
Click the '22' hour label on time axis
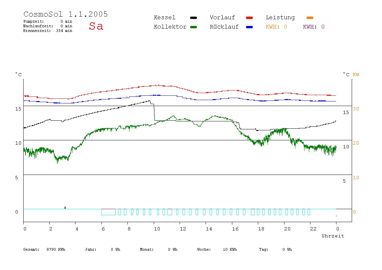313,229
